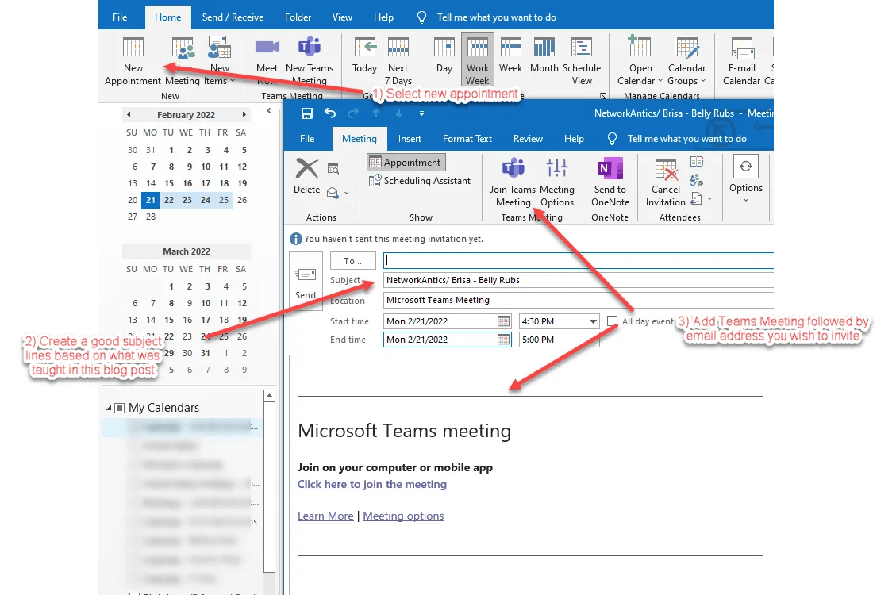
Task: Click the Response Options icon in Attendees
Action: click(696, 198)
